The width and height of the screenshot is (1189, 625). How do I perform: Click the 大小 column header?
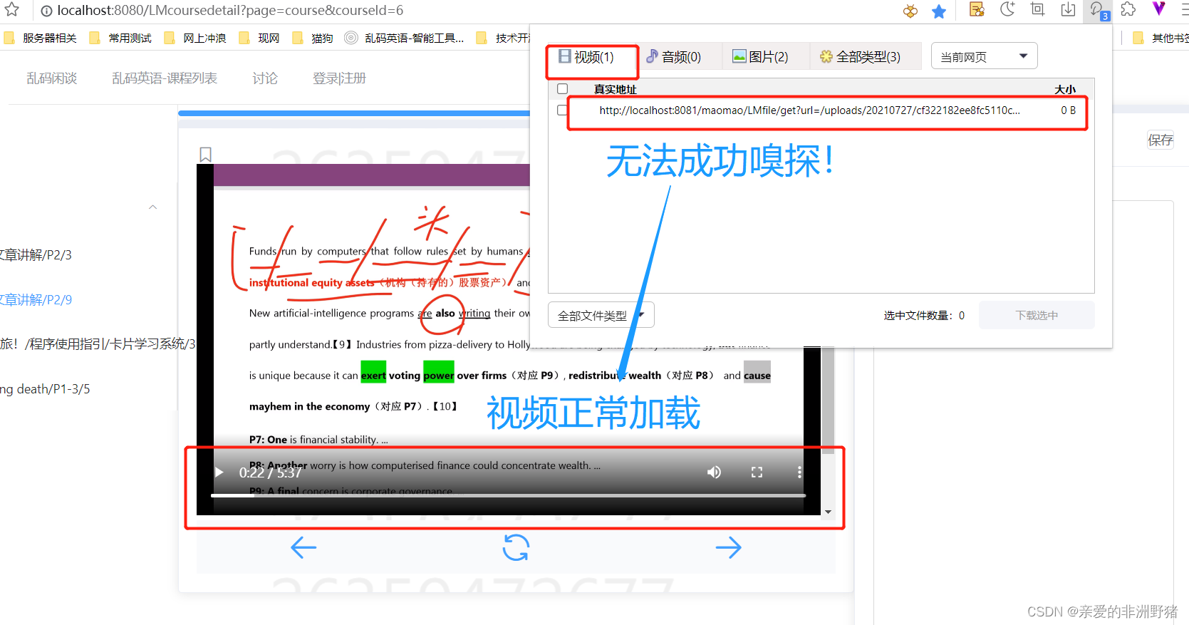(1065, 89)
